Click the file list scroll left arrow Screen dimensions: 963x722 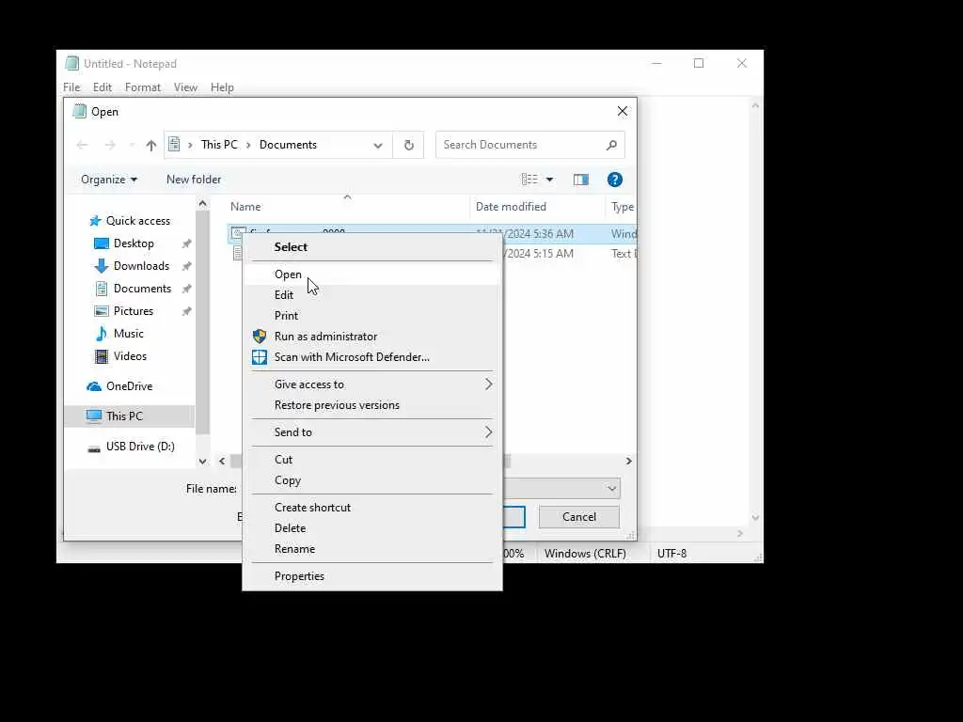tap(222, 461)
